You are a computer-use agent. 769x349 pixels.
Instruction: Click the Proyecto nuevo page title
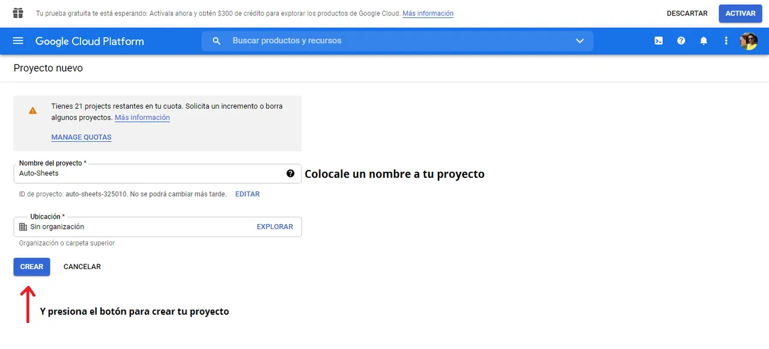coord(48,68)
